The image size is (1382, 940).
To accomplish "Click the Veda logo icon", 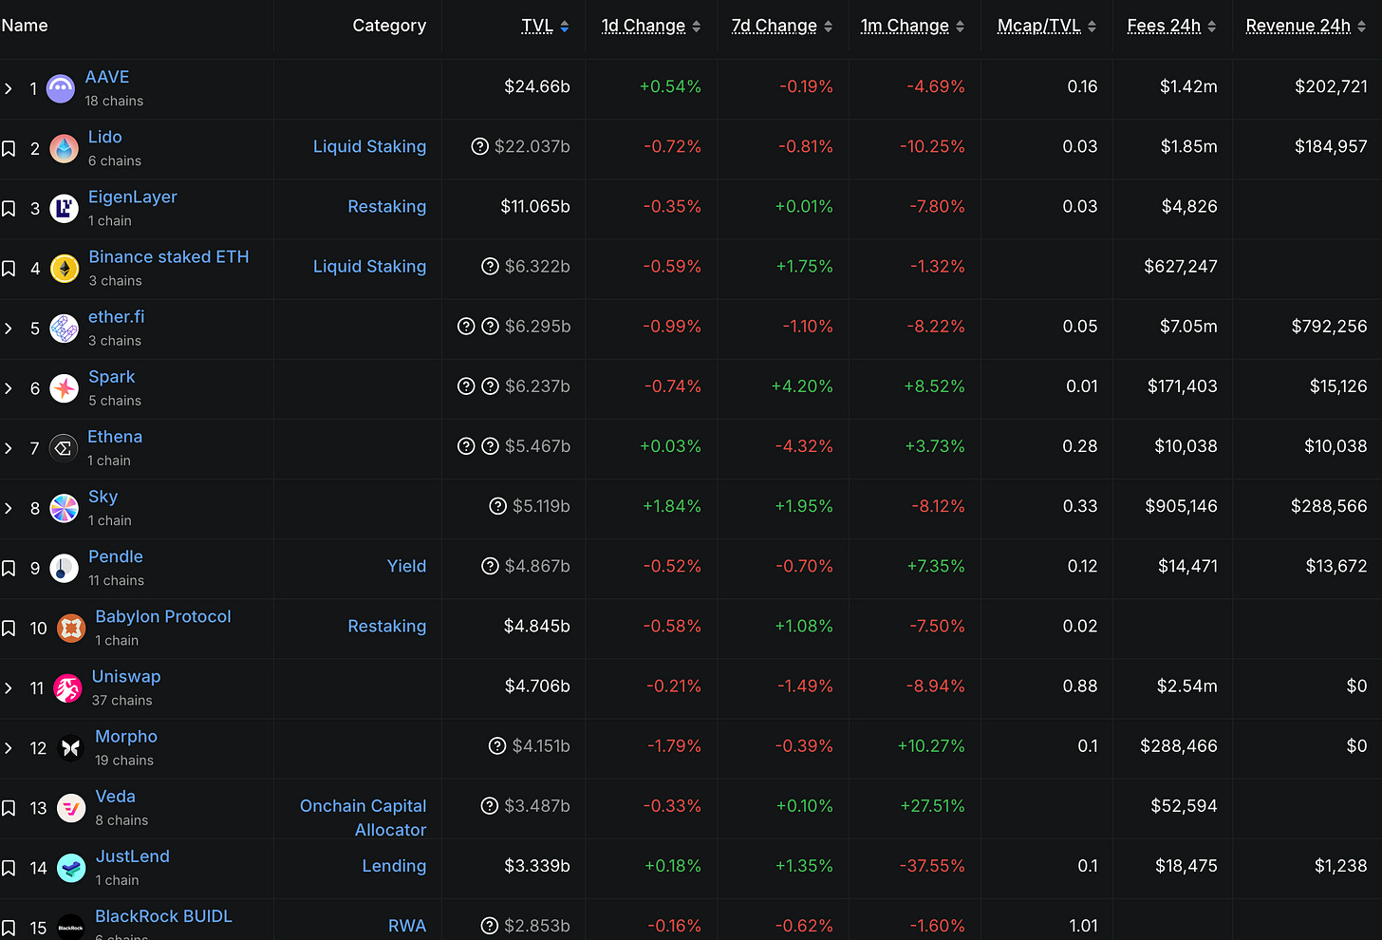I will [71, 808].
